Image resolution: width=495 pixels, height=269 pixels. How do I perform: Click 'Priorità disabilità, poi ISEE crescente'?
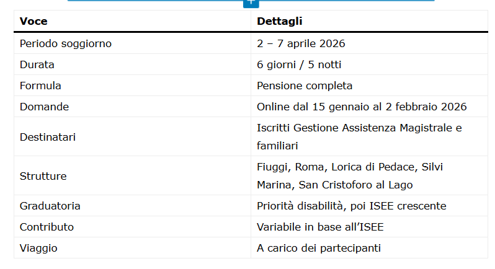click(351, 206)
